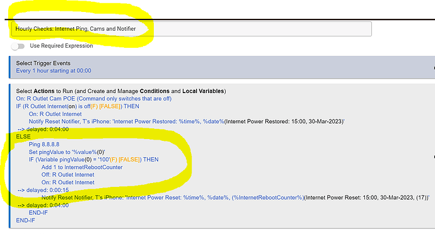Click the 'Off: R Outlet Internet' action
This screenshot has width=435, height=234.
click(x=67, y=175)
